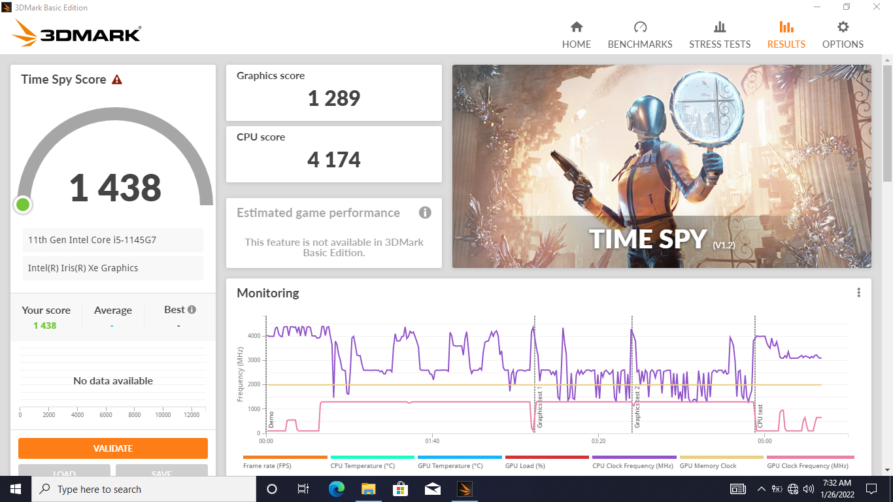Image resolution: width=893 pixels, height=502 pixels.
Task: Toggle GPU Memory Clock legend entry
Action: 722,462
